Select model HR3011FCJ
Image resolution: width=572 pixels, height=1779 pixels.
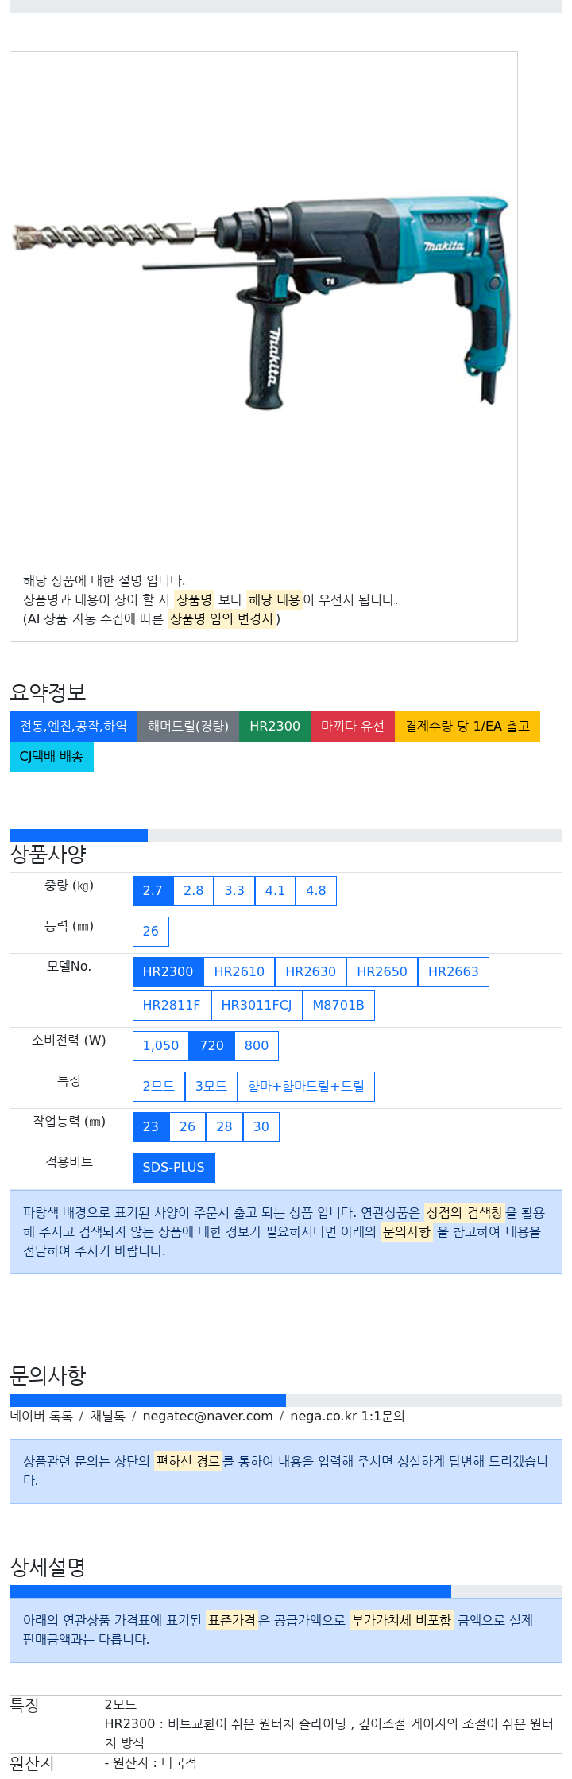pos(257,1006)
